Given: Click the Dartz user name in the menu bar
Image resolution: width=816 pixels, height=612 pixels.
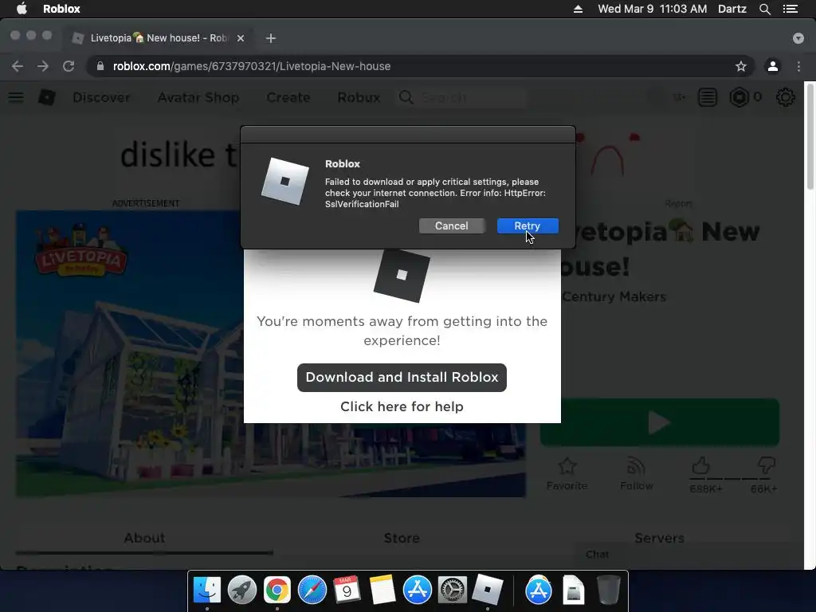Looking at the screenshot, I should (x=732, y=9).
